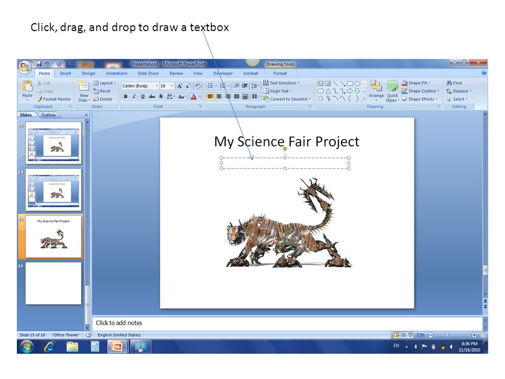Save the presentation from the Quick Access toolbar
This screenshot has width=505, height=379.
[39, 64]
